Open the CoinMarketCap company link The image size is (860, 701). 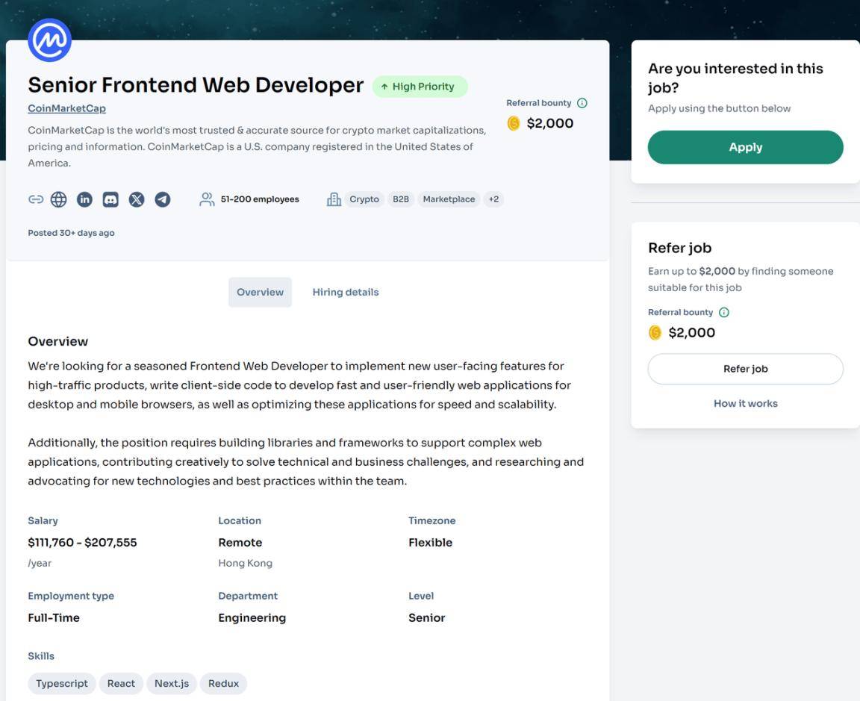coord(67,108)
